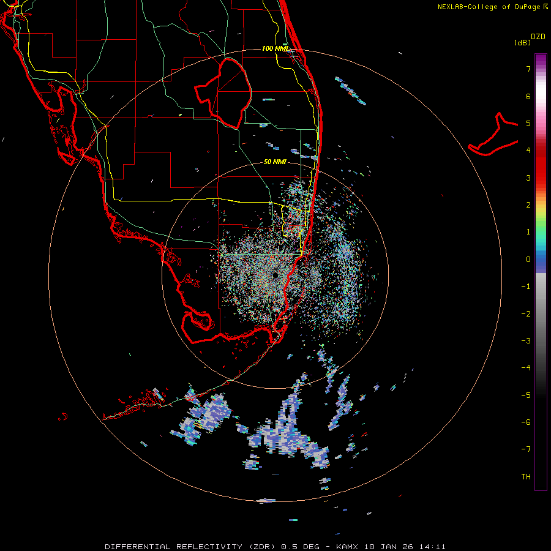
Task: Click the -6 value on the color scale
Action: (526, 422)
